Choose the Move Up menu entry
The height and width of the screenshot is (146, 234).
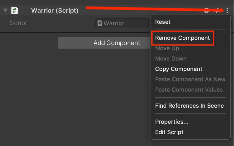coord(167,48)
